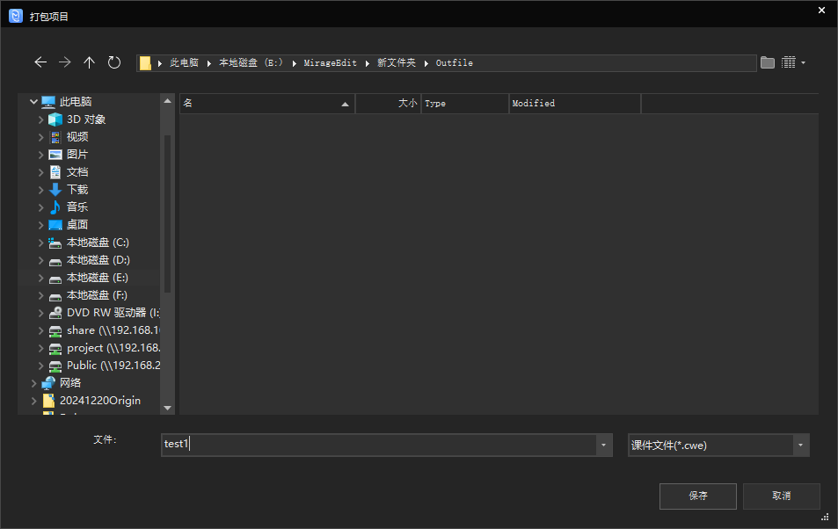Open the view mode options menu
Screen dimensions: 838x529
793,62
